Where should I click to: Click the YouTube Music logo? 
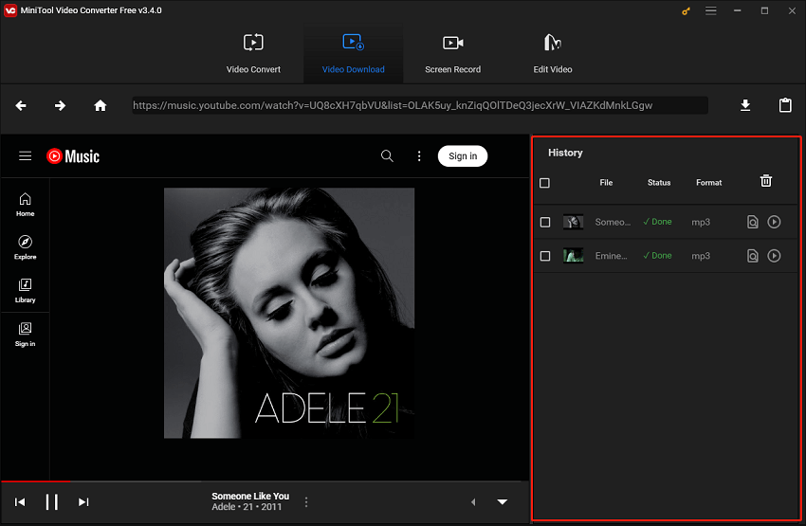(x=73, y=156)
